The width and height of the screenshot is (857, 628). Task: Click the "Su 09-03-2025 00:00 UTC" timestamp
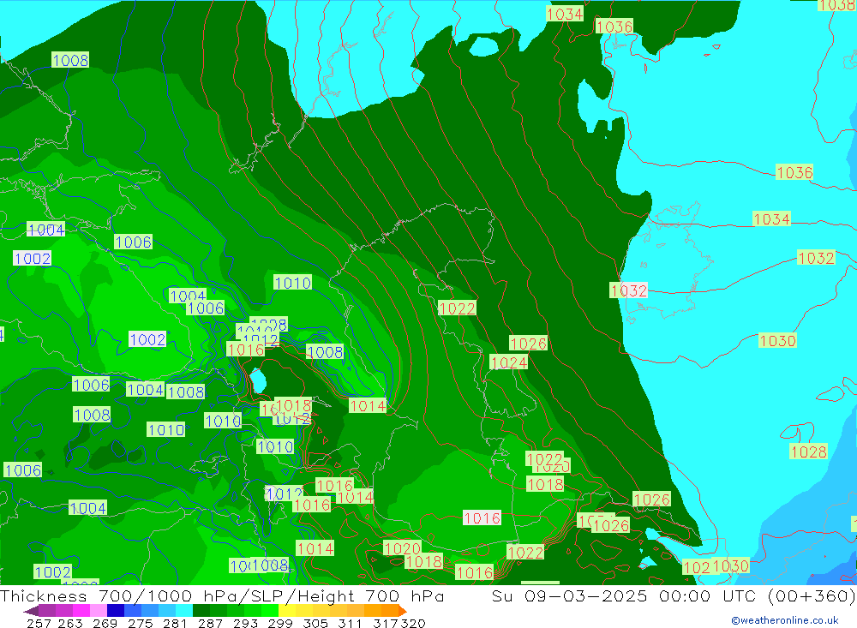pyautogui.click(x=624, y=595)
